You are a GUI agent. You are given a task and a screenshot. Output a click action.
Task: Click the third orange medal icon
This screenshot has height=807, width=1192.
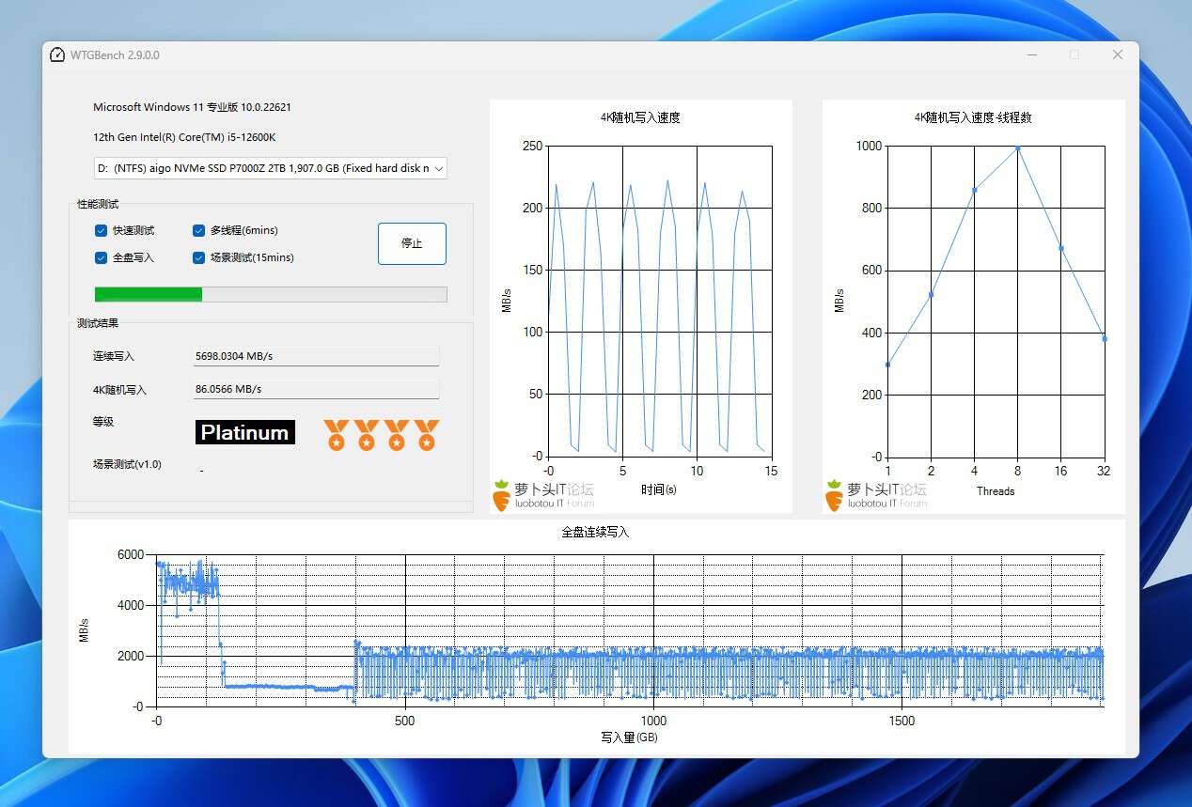coord(395,434)
